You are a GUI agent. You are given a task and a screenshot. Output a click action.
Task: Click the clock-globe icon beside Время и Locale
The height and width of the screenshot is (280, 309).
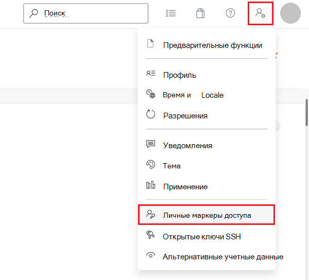pos(150,94)
